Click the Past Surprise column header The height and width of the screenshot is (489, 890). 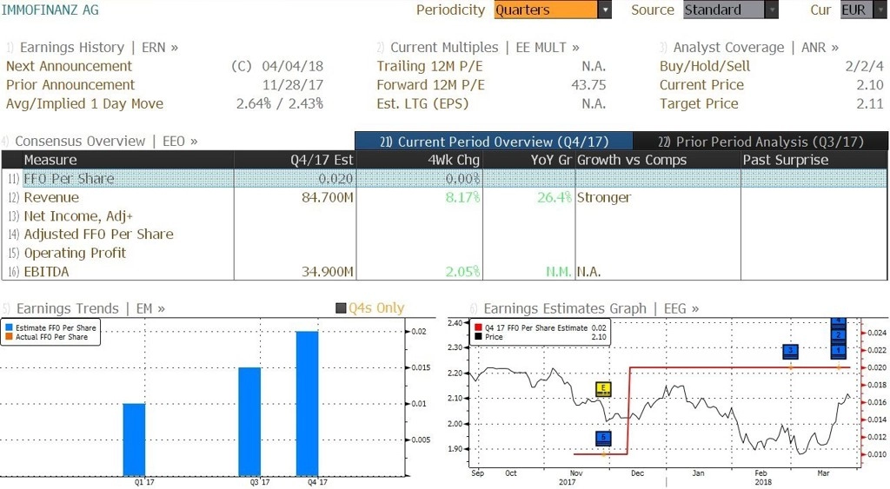coord(814,160)
